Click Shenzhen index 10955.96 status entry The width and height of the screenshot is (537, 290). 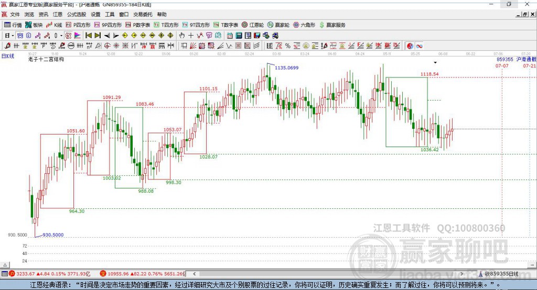click(142, 274)
